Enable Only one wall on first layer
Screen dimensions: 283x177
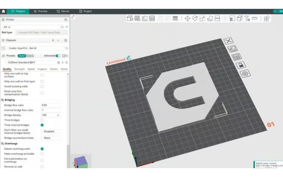[x=42, y=81]
